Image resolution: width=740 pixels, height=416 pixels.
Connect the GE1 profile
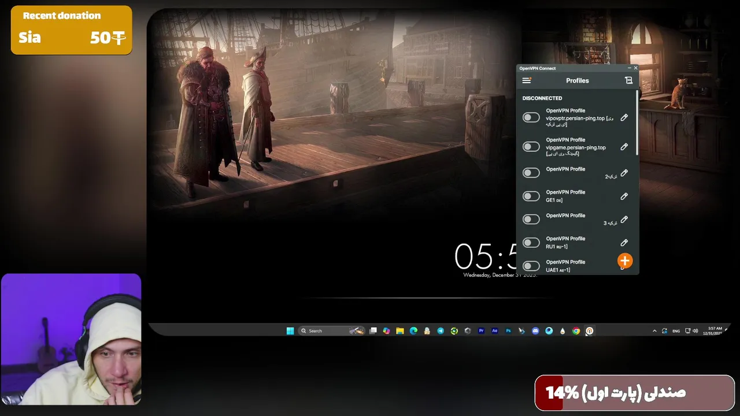pyautogui.click(x=531, y=196)
